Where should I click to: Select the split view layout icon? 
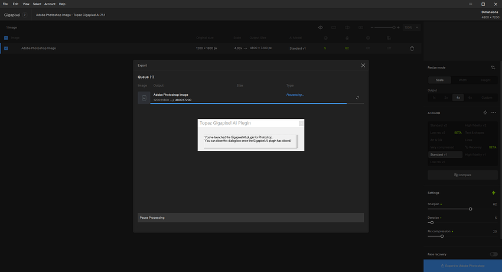point(347,28)
